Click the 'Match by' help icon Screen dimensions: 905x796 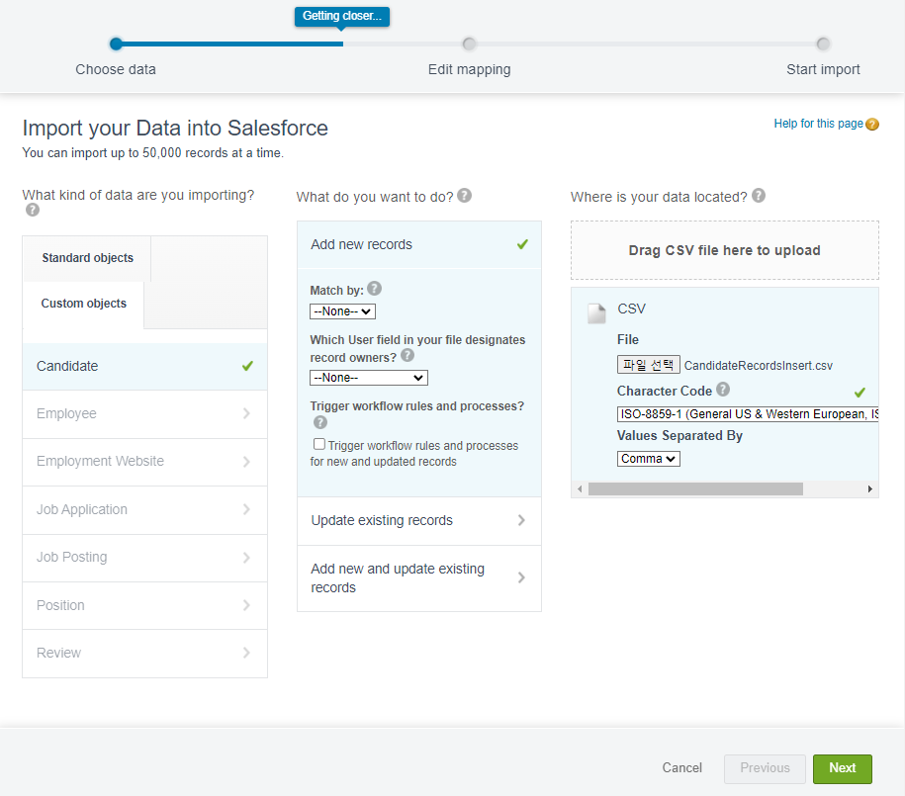374,289
